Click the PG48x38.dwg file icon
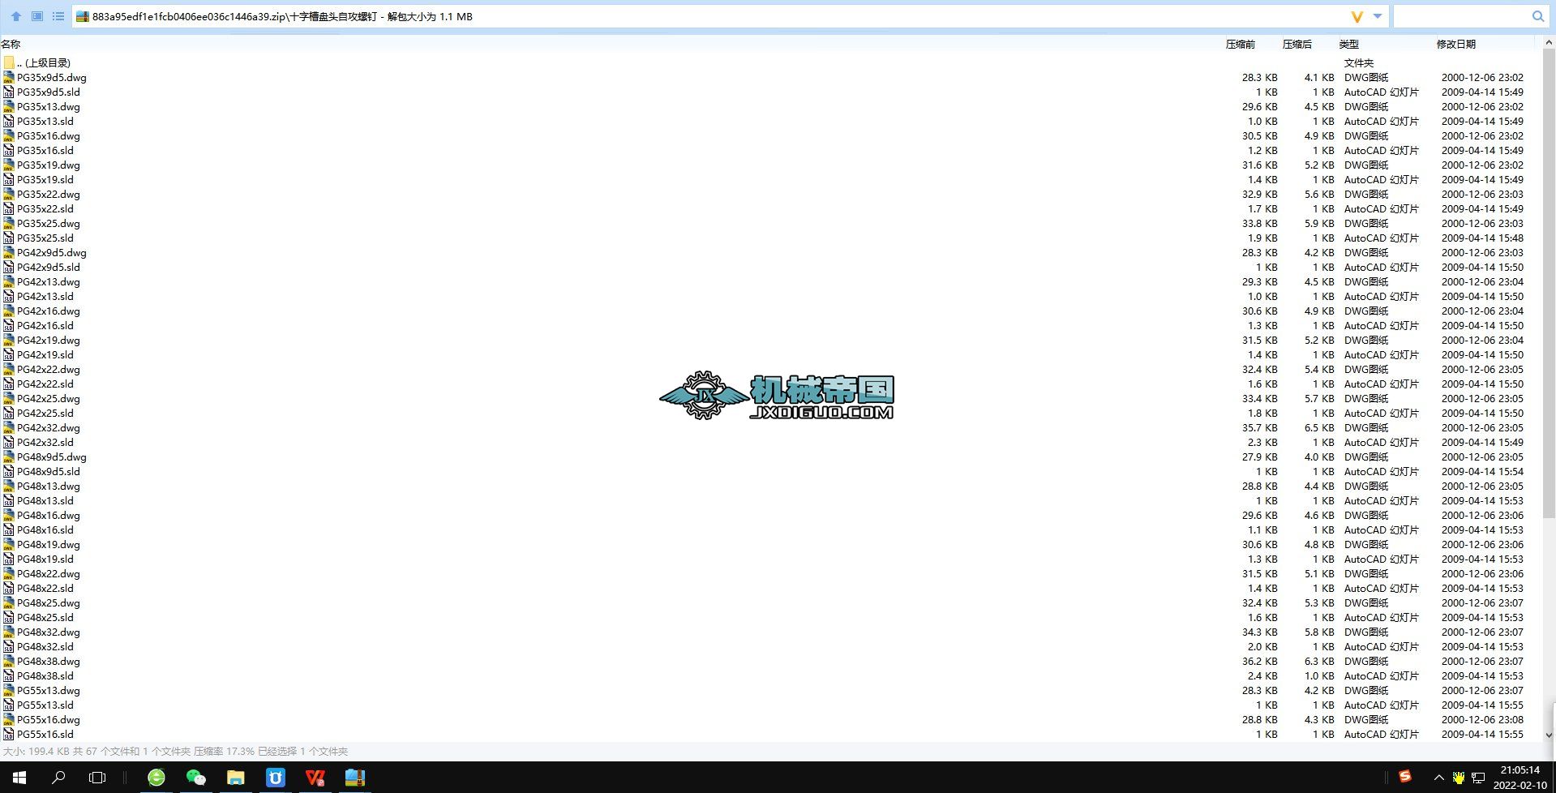1556x793 pixels. 9,662
